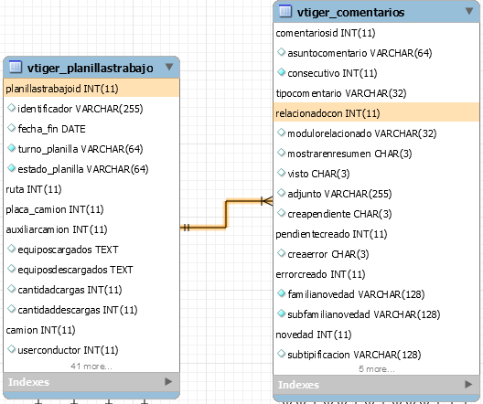Click diamond icon beside identificador column
483x404 pixels.
[x=11, y=108]
